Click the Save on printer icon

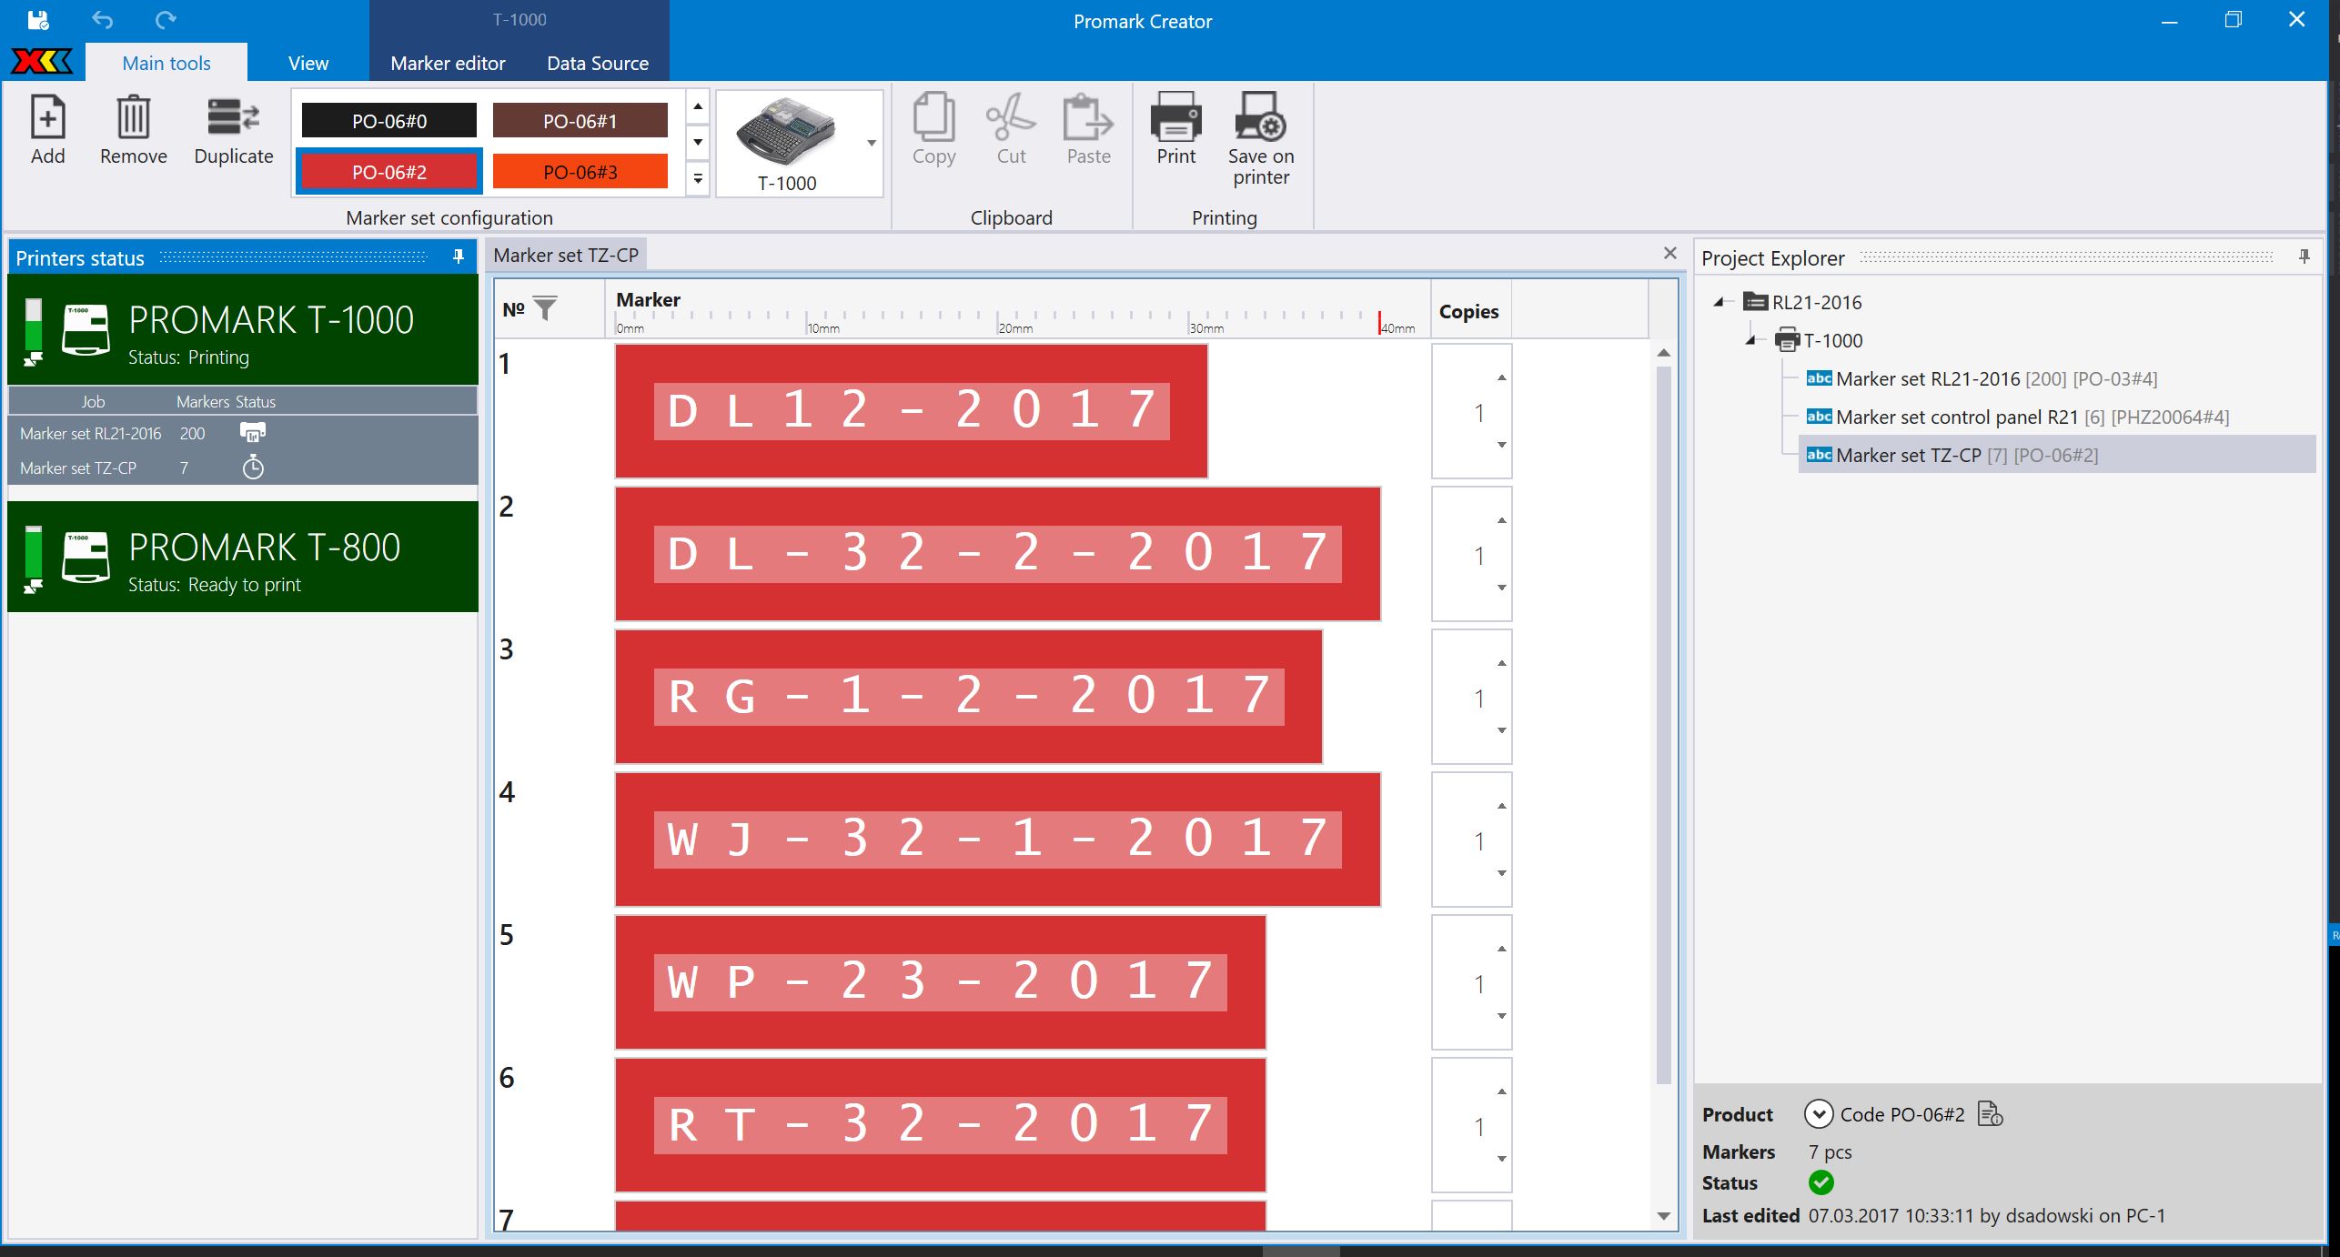[1260, 116]
